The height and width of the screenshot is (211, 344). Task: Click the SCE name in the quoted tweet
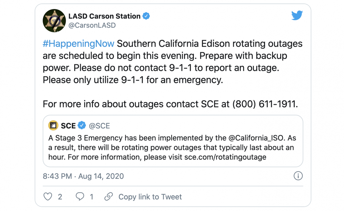pyautogui.click(x=68, y=126)
